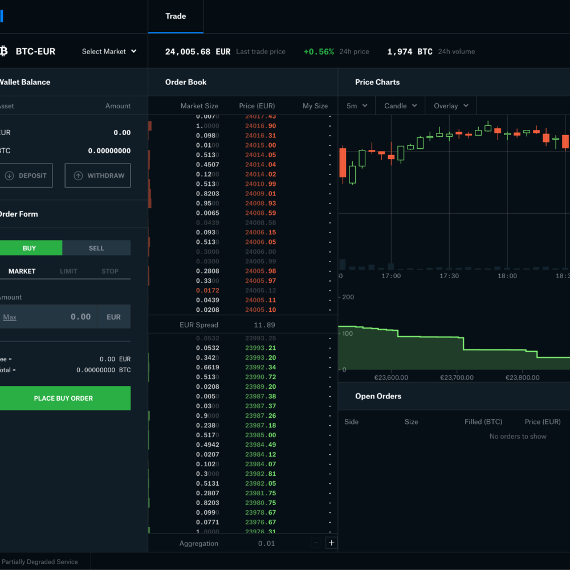Click the Bitcoin logo icon beside BTC-EUR
This screenshot has height=570, width=570.
3,51
